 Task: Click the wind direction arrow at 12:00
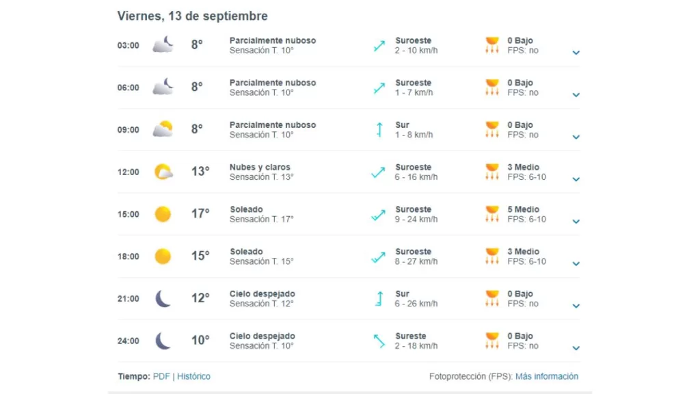click(378, 172)
